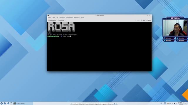Open the trash icon in the panel
Screen dimensions: 188x105
[x=165, y=104]
